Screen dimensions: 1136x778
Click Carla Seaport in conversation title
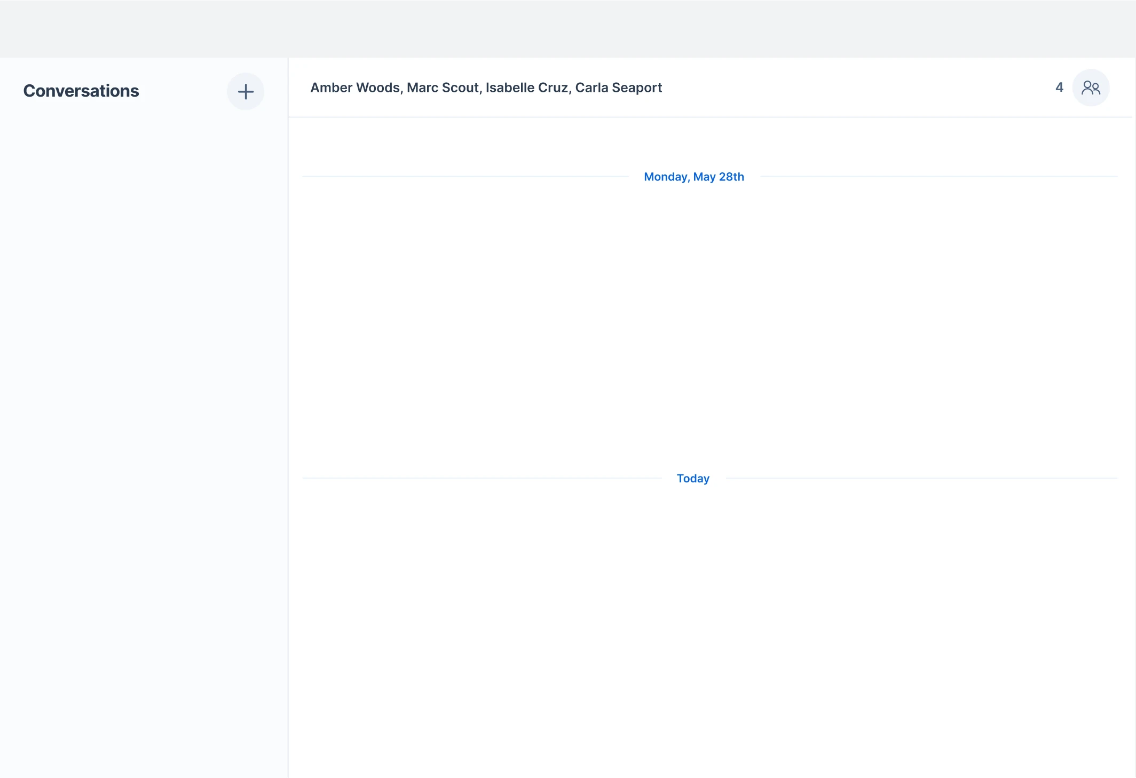tap(618, 88)
